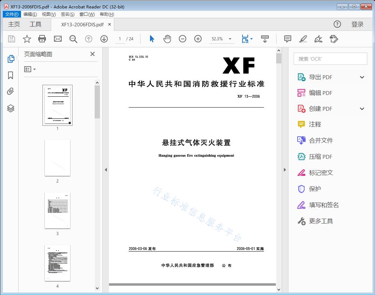Open the zoom percentage dropdown
This screenshot has width=375, height=295.
coord(230,39)
